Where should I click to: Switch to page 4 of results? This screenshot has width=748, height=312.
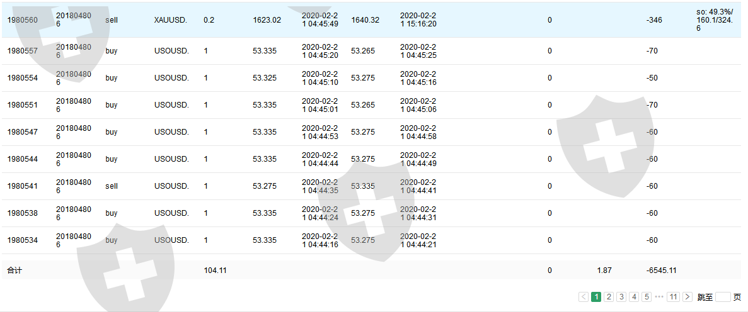pos(634,297)
